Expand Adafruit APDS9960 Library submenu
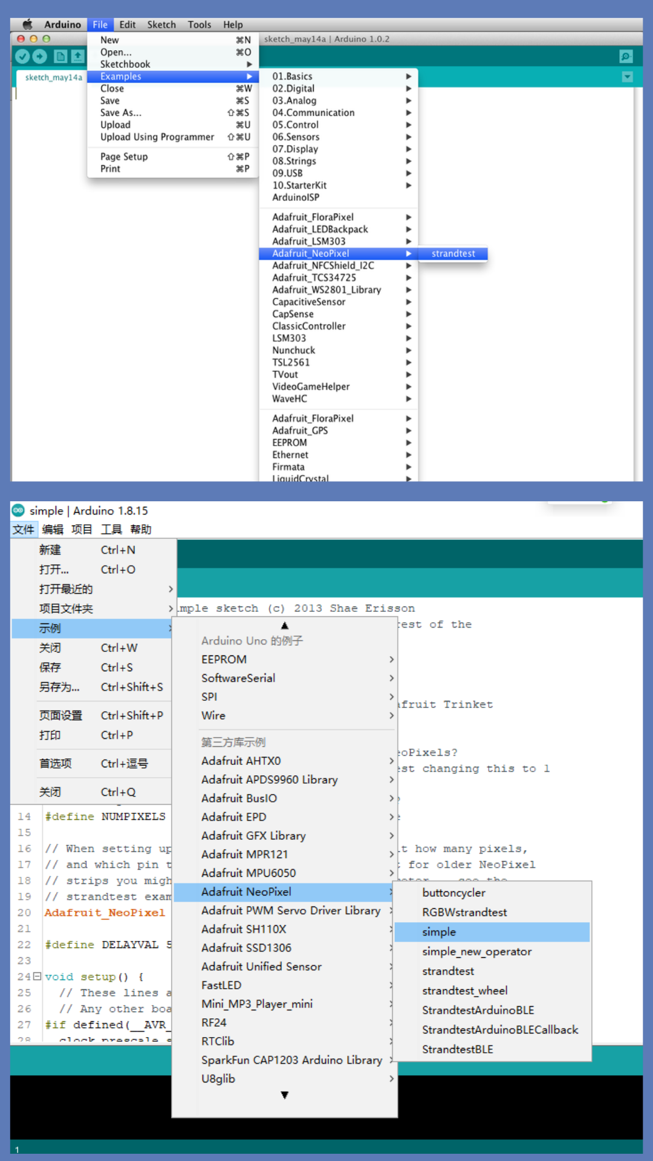 tap(285, 779)
